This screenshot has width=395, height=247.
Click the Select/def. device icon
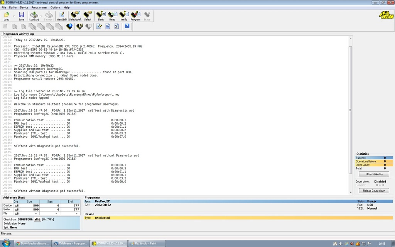[75, 16]
